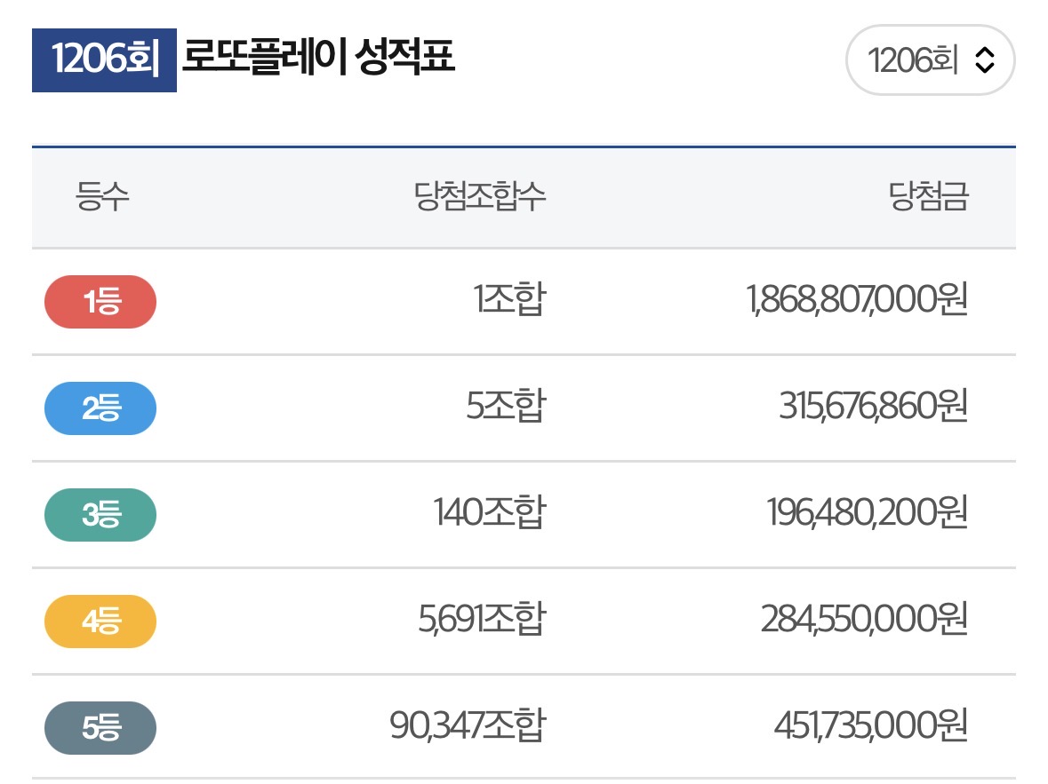The height and width of the screenshot is (784, 1048).
Task: Click the 5,691조합 winning count cell
Action: click(481, 622)
